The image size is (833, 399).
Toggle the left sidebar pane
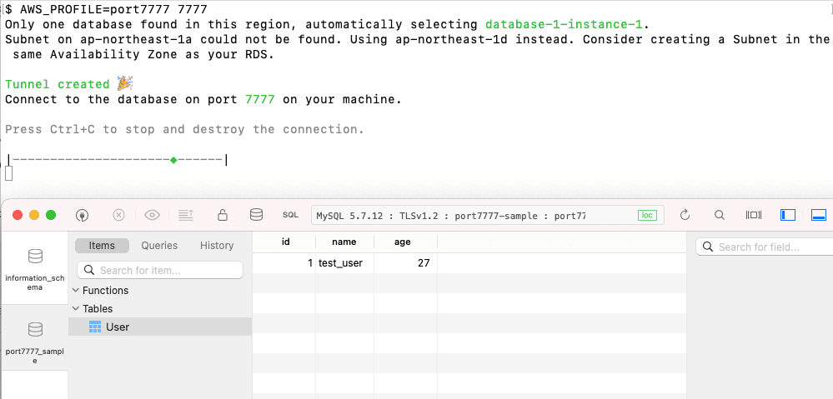pyautogui.click(x=788, y=215)
